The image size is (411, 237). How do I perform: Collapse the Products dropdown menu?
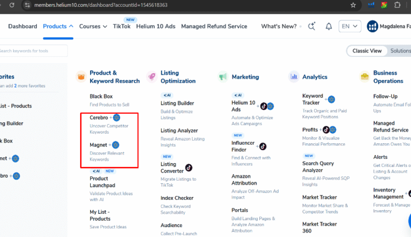coord(58,26)
